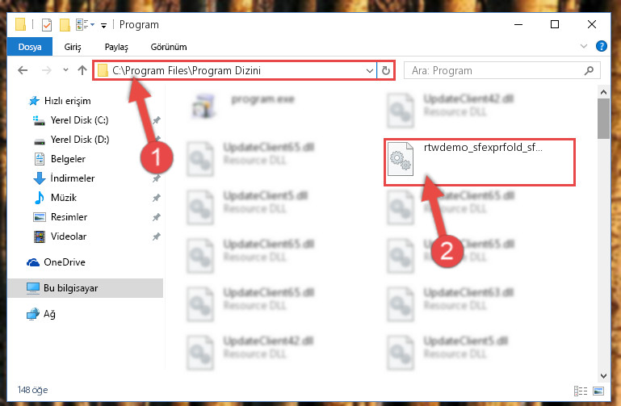Go up one folder level
This screenshot has height=406, width=621.
click(82, 70)
